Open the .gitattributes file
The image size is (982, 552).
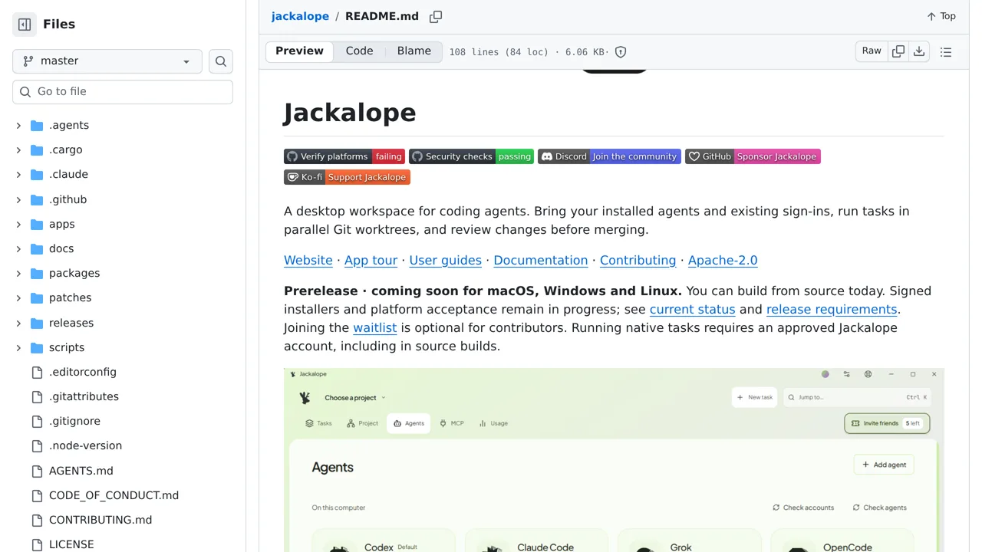84,397
